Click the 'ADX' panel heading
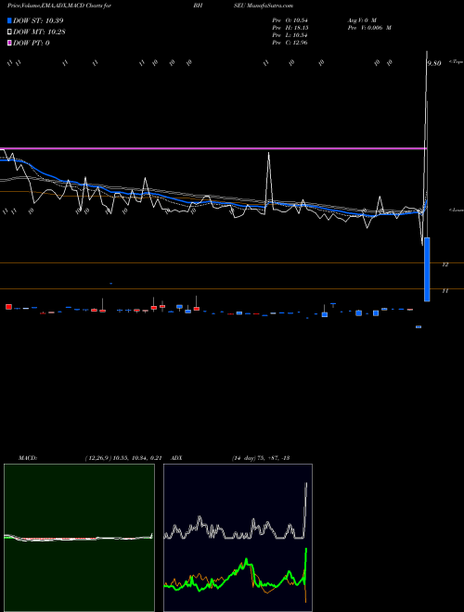The image size is (464, 612). (x=176, y=458)
